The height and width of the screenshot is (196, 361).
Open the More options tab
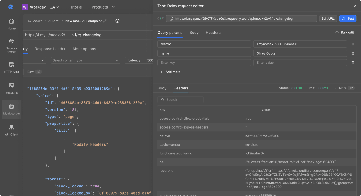tap(84, 49)
